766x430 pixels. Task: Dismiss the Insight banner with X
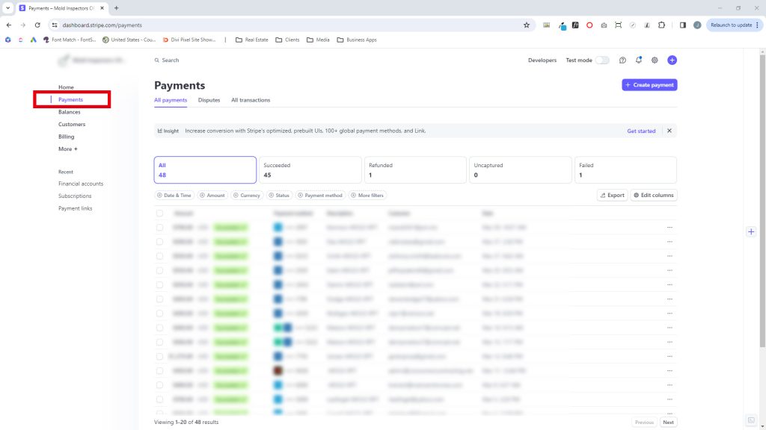point(670,131)
